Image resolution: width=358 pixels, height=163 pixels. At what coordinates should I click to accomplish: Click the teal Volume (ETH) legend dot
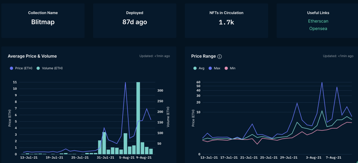click(x=38, y=68)
